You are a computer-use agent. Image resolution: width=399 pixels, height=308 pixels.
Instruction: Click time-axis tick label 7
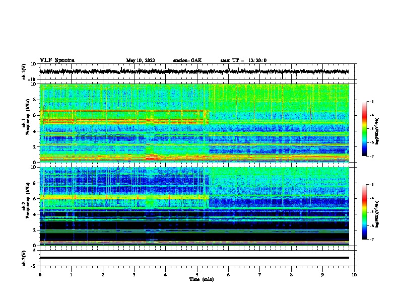(x=260, y=275)
